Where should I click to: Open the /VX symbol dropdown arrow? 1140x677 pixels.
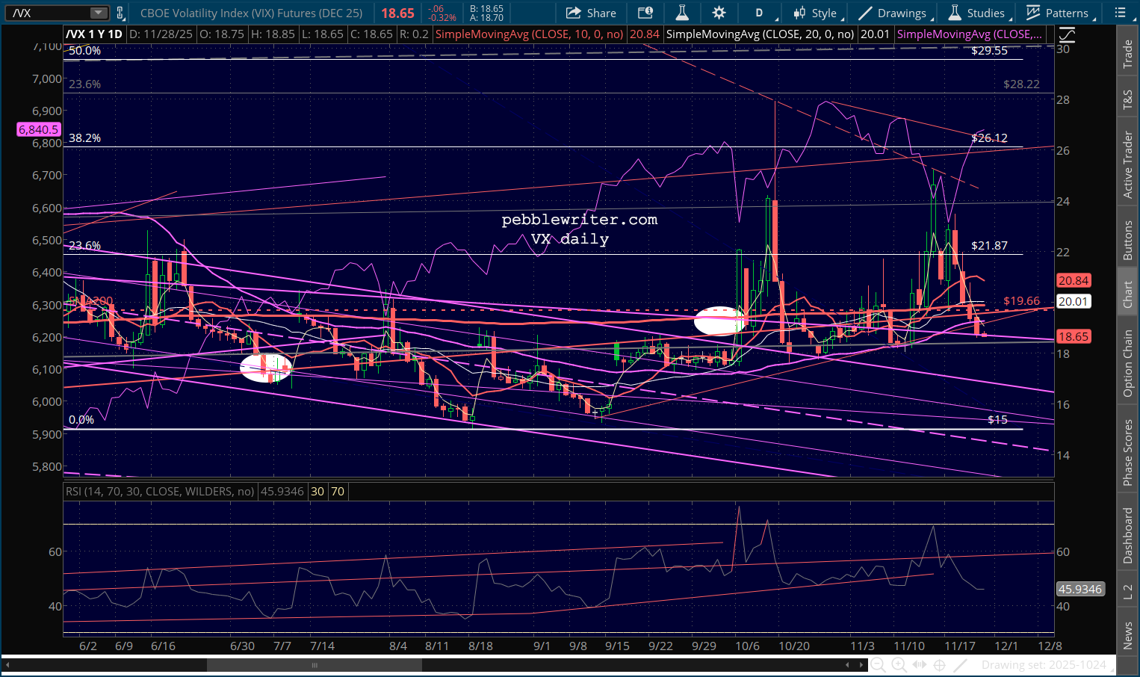coord(99,13)
